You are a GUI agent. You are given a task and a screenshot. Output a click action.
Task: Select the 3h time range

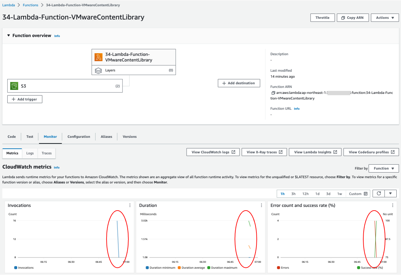293,194
